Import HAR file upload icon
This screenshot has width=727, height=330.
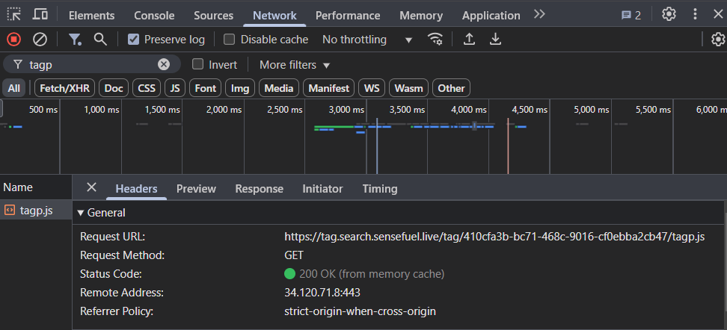click(x=470, y=40)
